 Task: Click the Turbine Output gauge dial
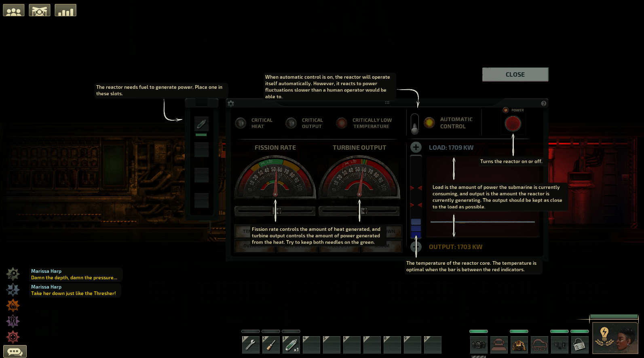359,177
